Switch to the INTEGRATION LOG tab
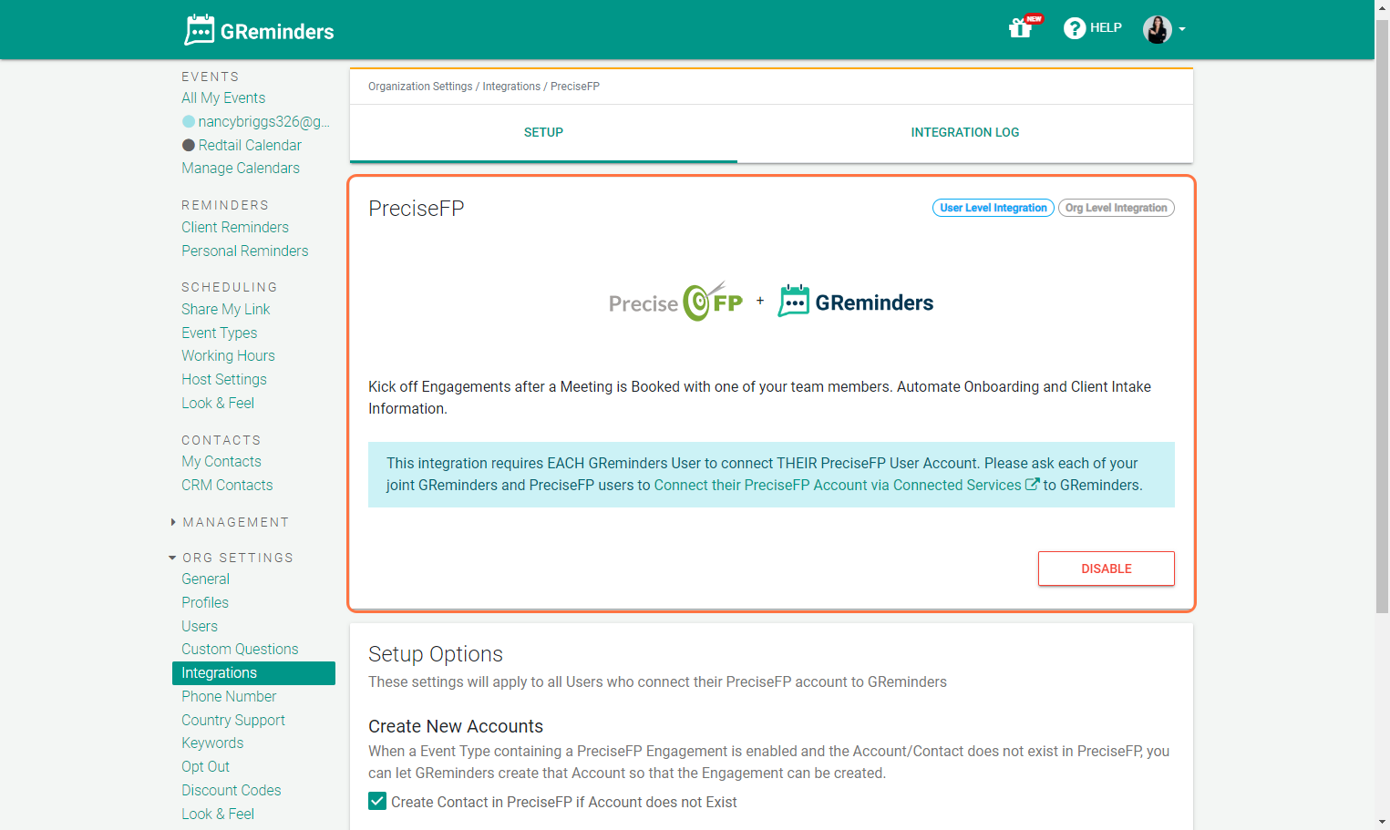The image size is (1390, 830). (x=965, y=132)
